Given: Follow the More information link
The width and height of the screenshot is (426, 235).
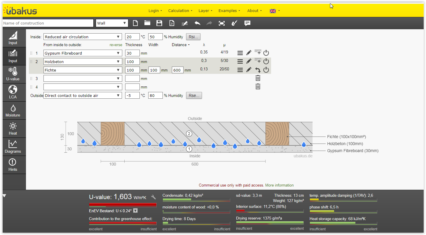Looking at the screenshot, I should coord(279,185).
